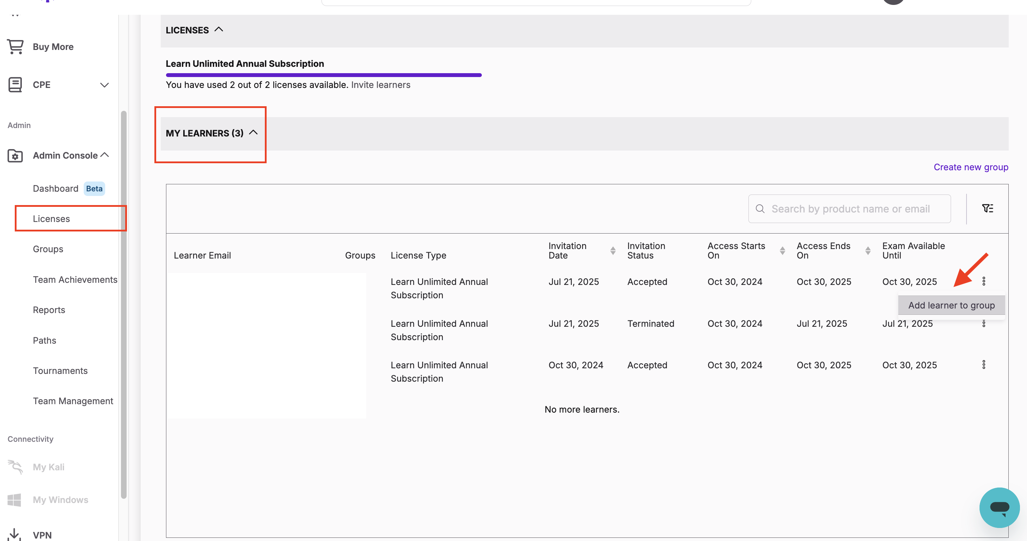Open the chat support bubble
The width and height of the screenshot is (1027, 541).
999,508
